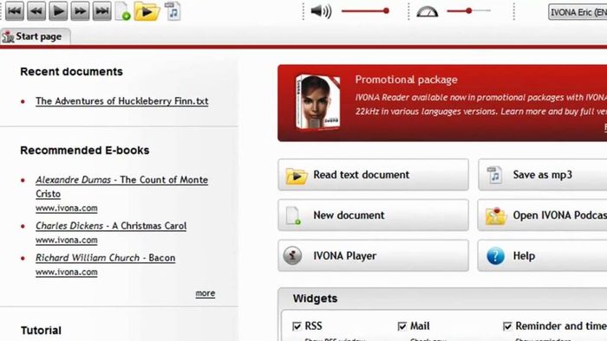This screenshot has width=607, height=341.
Task: Click the Save as mp3 button
Action: (542, 175)
